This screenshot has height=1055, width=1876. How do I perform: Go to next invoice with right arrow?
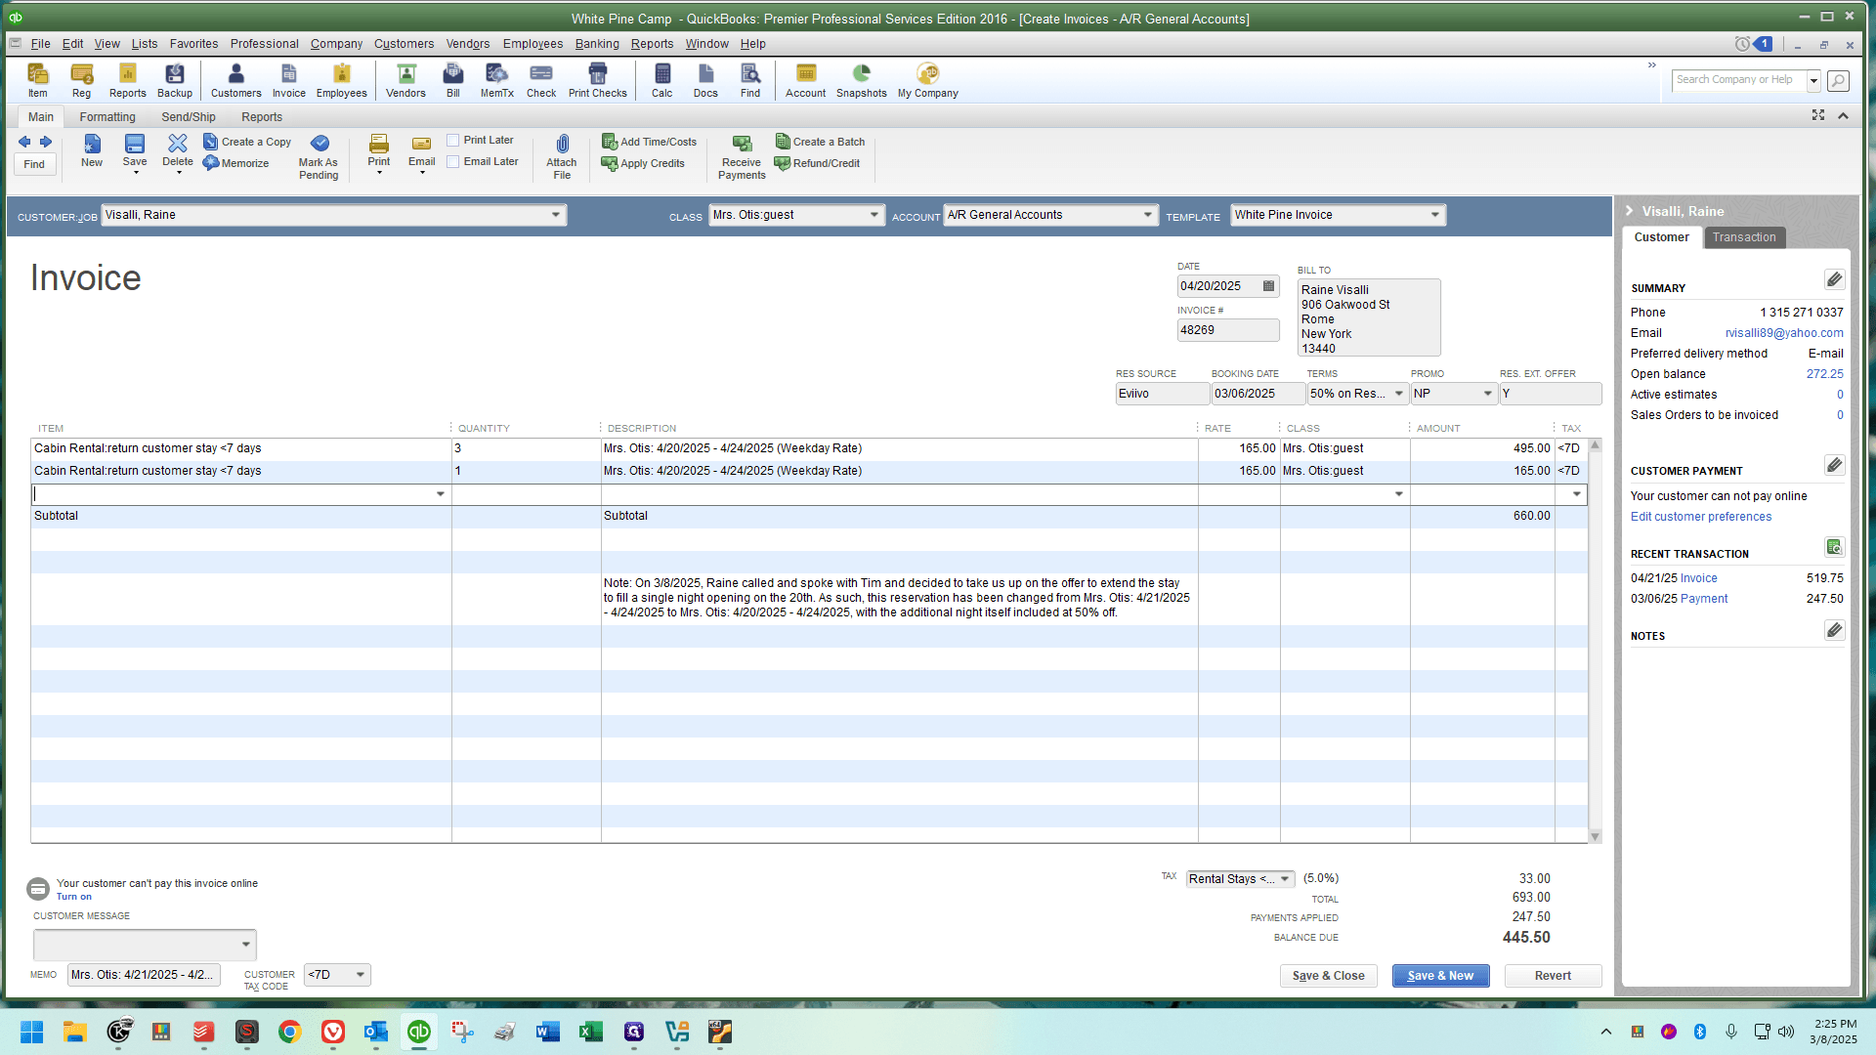point(45,142)
